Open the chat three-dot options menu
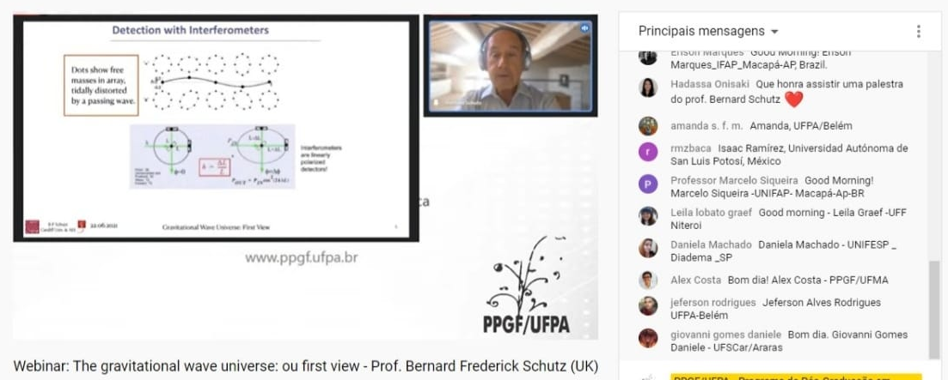 coord(918,32)
